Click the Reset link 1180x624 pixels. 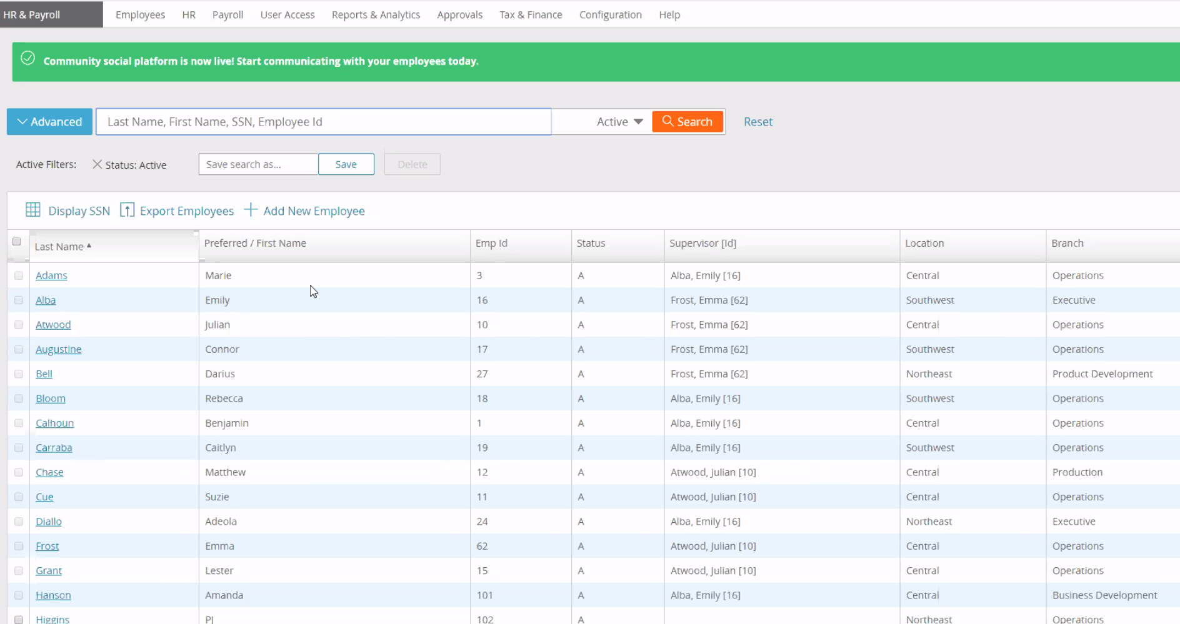[757, 122]
